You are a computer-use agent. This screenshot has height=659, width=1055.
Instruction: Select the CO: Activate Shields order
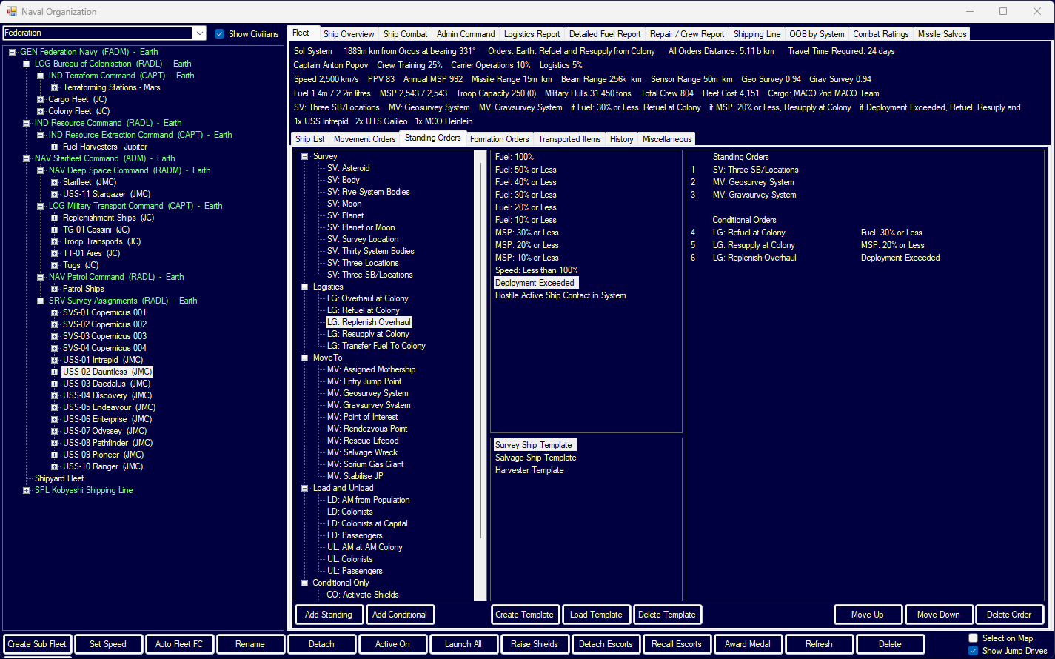pyautogui.click(x=362, y=595)
